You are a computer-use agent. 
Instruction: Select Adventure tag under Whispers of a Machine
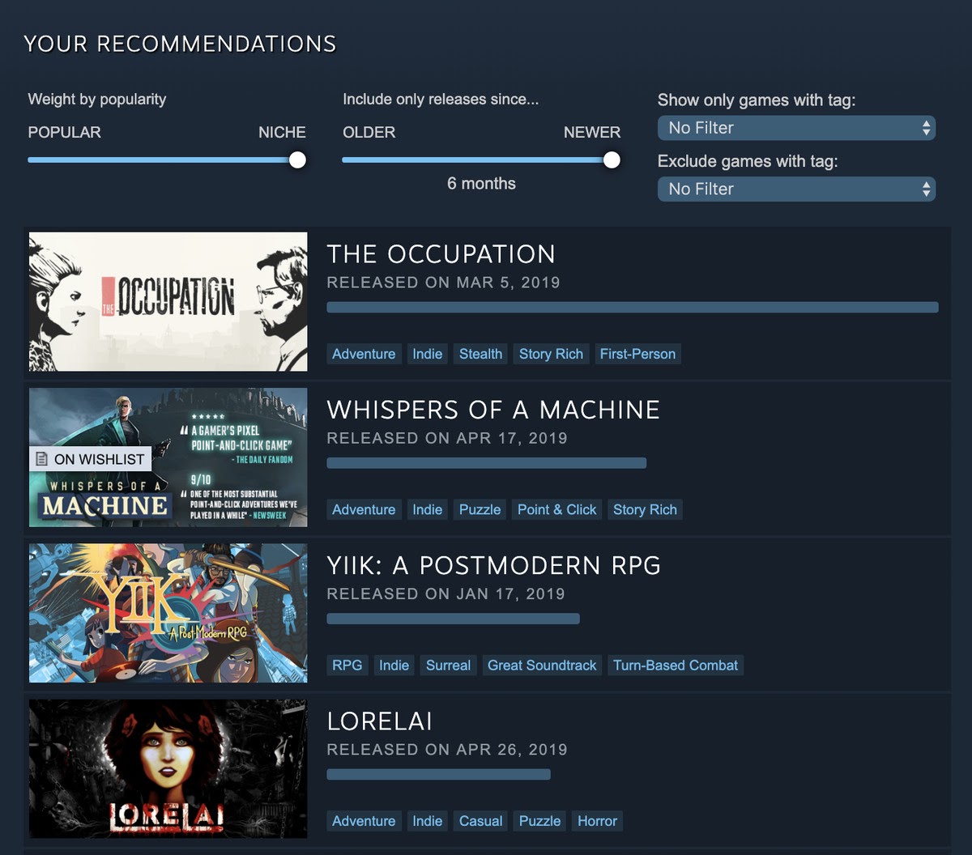pyautogui.click(x=364, y=509)
